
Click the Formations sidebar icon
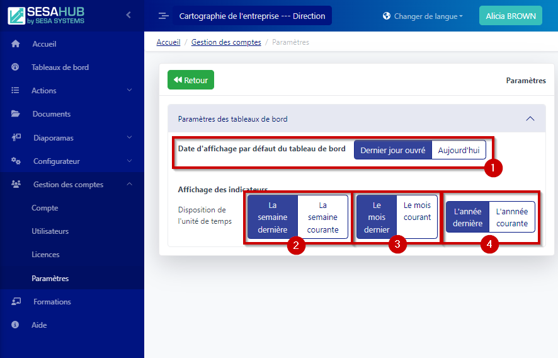point(16,302)
